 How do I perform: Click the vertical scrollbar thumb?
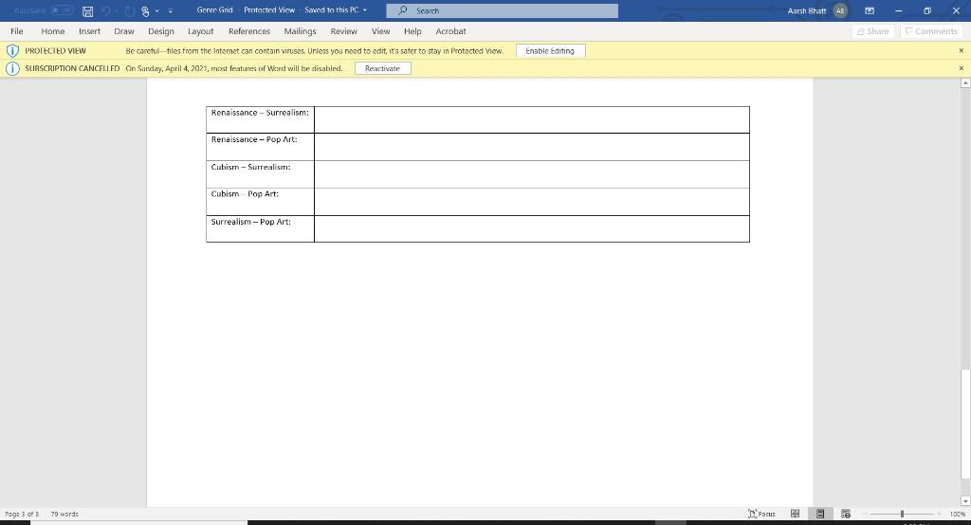pyautogui.click(x=965, y=425)
